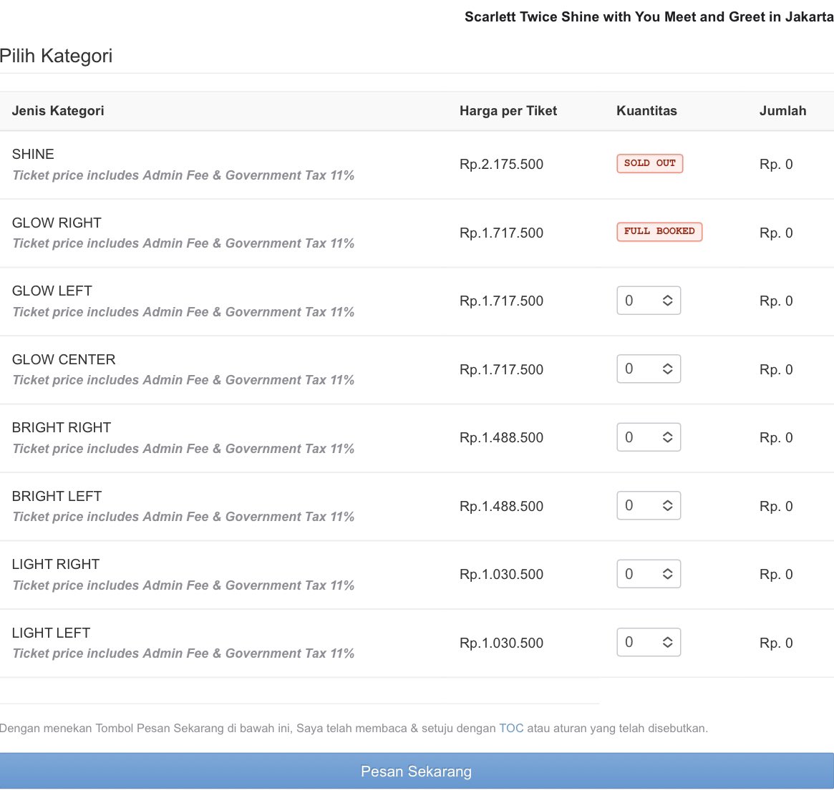
Task: Click the Scarlett Twice event title
Action: click(x=649, y=16)
